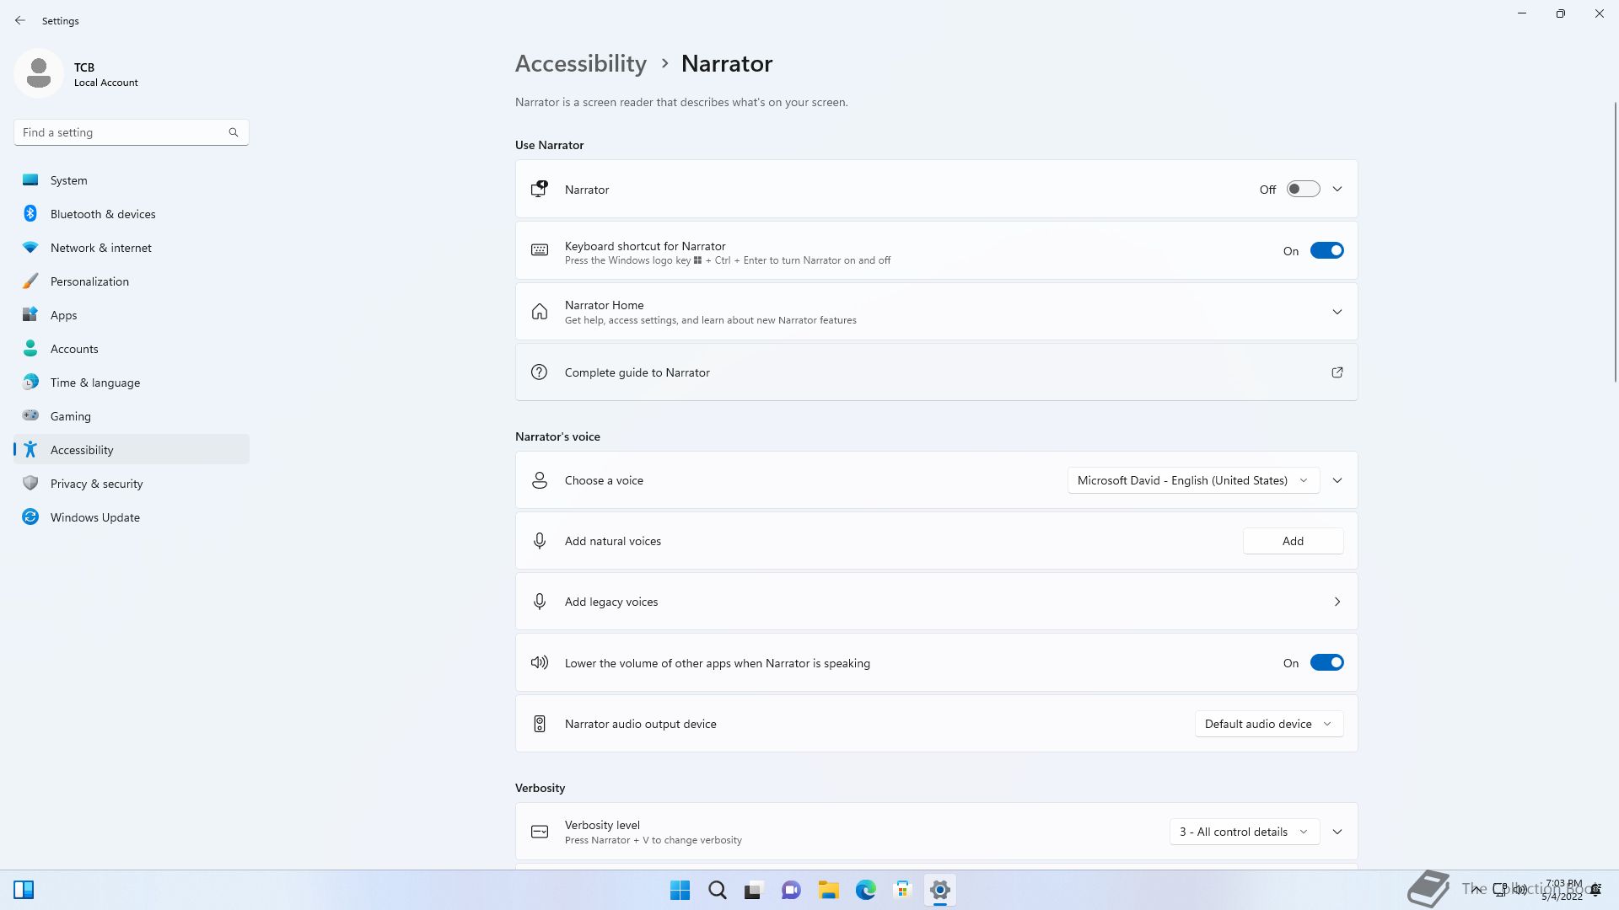Open Apps settings
This screenshot has height=910, width=1619.
(132, 315)
